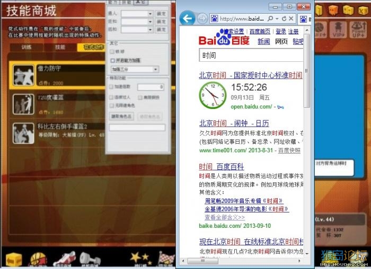Click the Baidu logo on the page
The height and width of the screenshot is (269, 371).
224,38
